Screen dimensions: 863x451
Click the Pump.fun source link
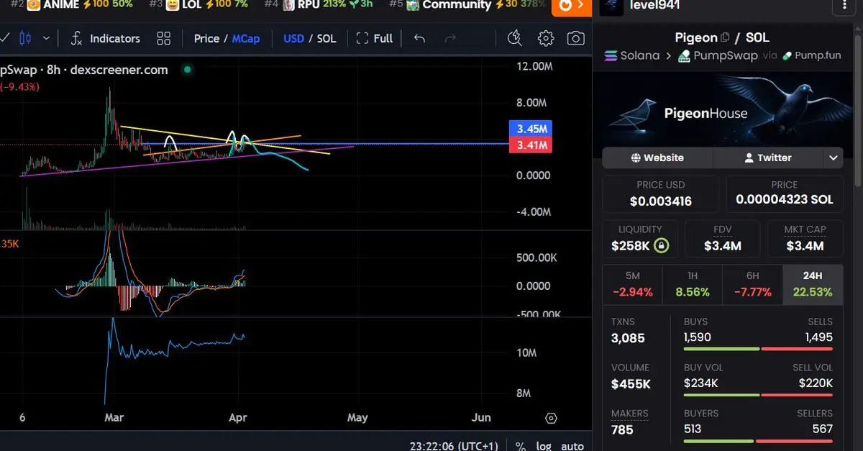pyautogui.click(x=811, y=55)
